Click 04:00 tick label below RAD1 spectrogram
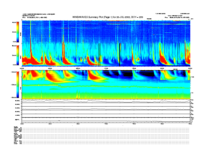This screenshot has width=205, height=159. tap(50, 68)
